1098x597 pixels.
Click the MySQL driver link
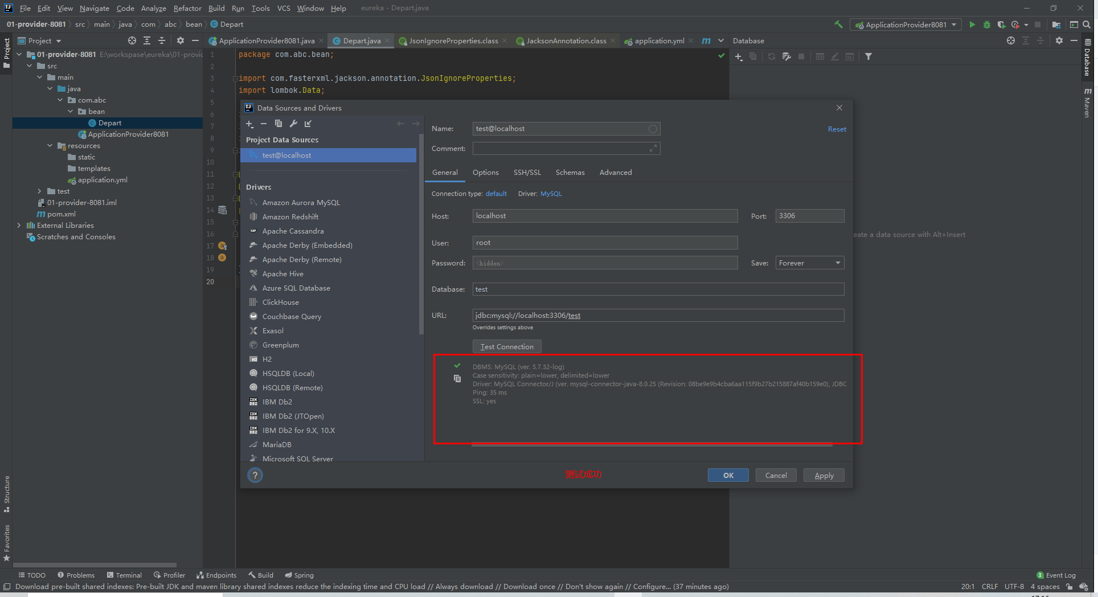pos(551,194)
